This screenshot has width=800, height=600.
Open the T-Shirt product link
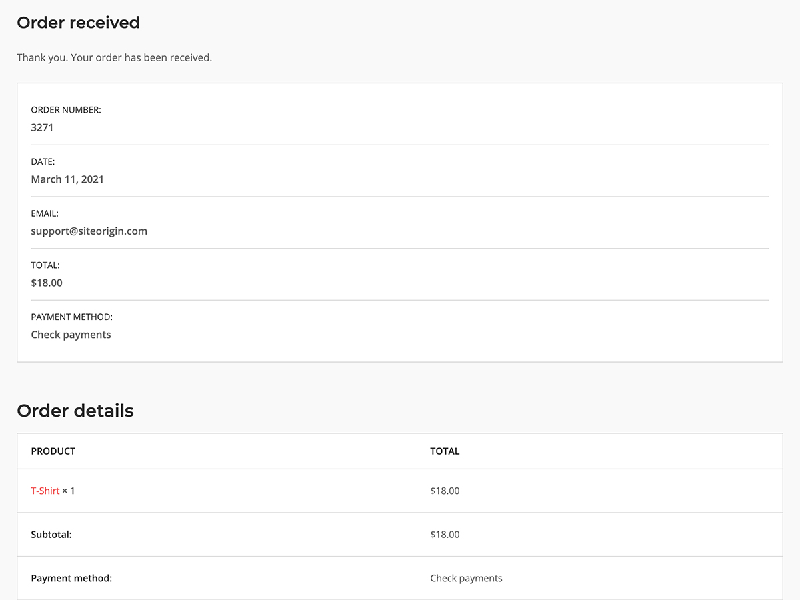[x=45, y=491]
